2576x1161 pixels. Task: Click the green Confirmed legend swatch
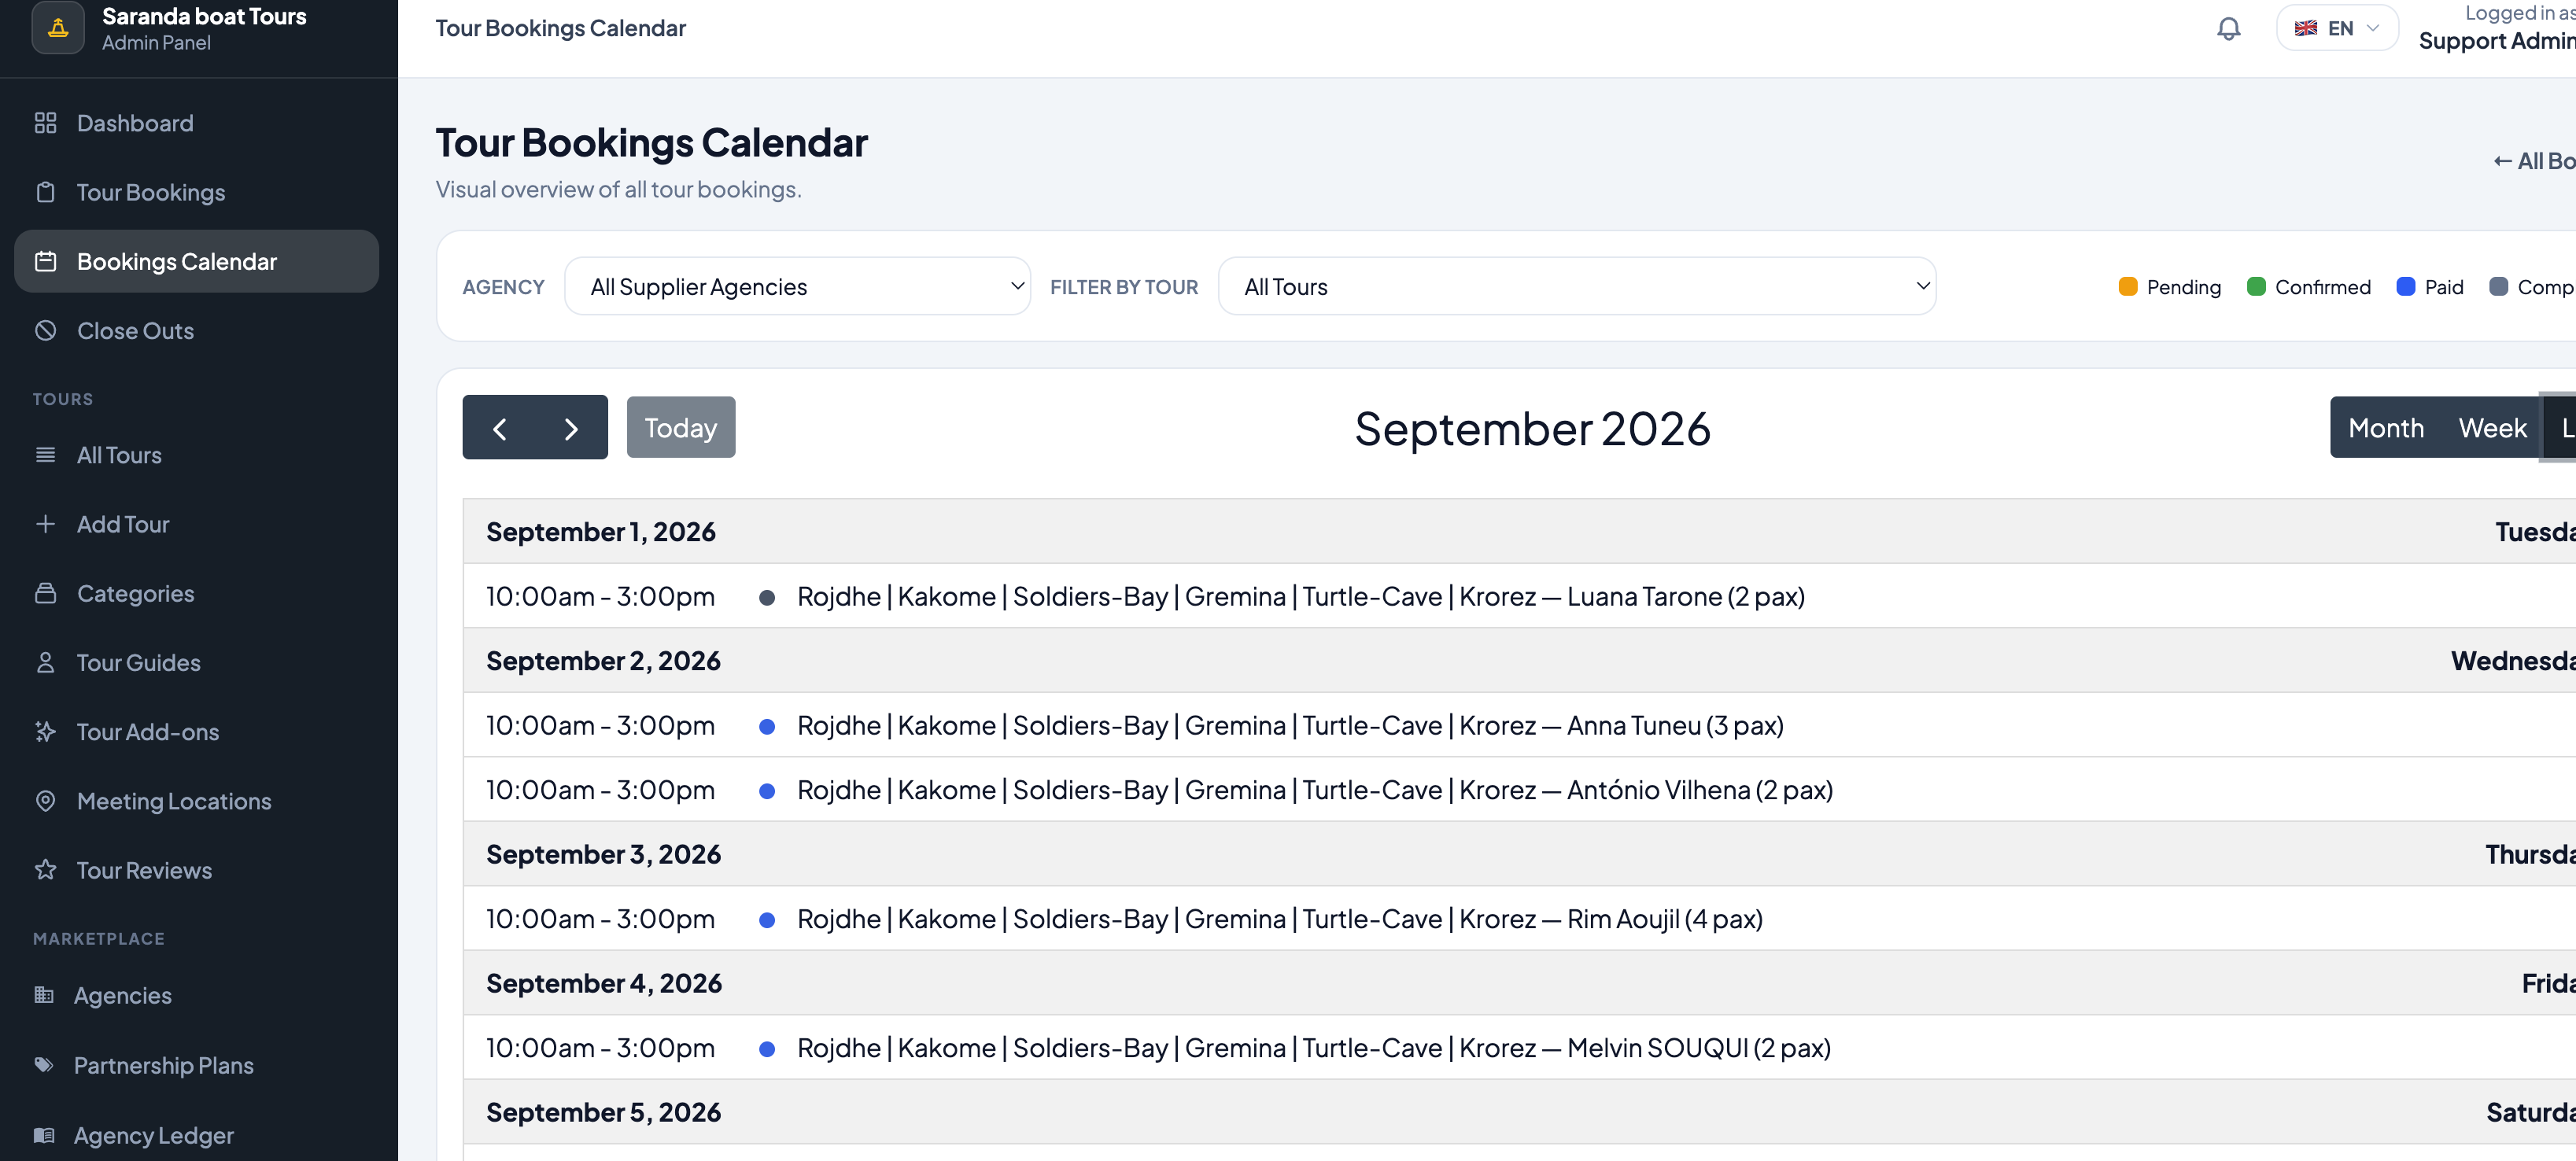point(2256,287)
